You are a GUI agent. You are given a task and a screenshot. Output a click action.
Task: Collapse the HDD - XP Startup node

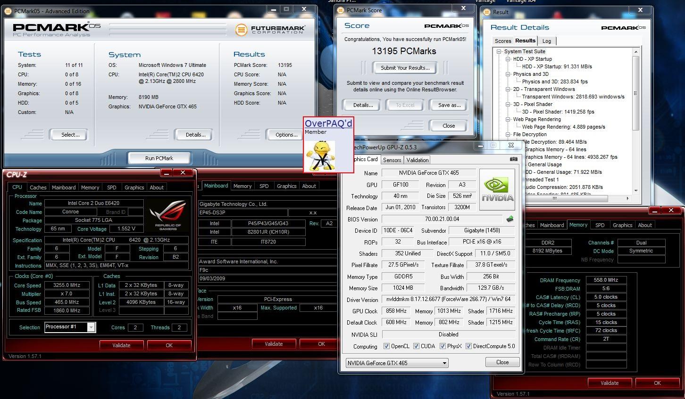(508, 59)
